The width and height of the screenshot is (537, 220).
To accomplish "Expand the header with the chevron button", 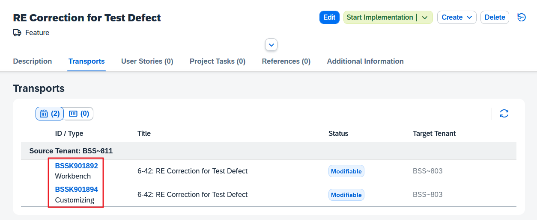I will tap(271, 44).
